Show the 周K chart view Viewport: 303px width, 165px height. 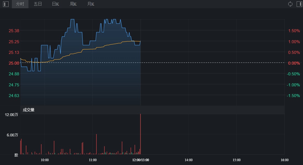pyautogui.click(x=73, y=4)
